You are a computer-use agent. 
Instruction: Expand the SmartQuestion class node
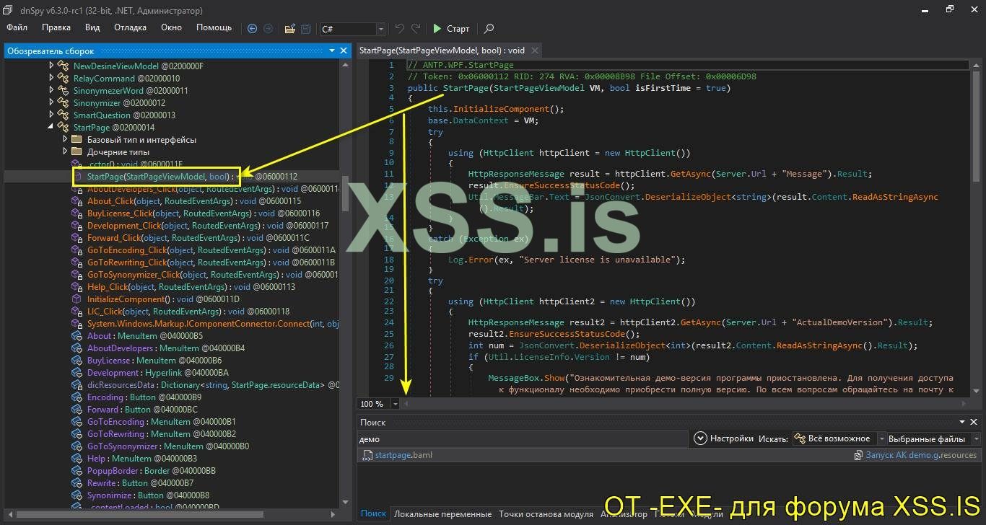[51, 115]
